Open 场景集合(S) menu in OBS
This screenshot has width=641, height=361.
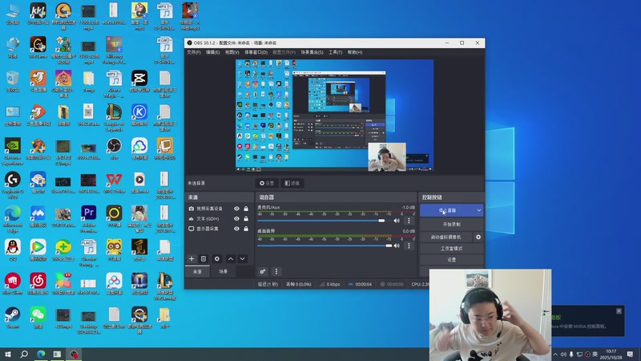coord(312,52)
